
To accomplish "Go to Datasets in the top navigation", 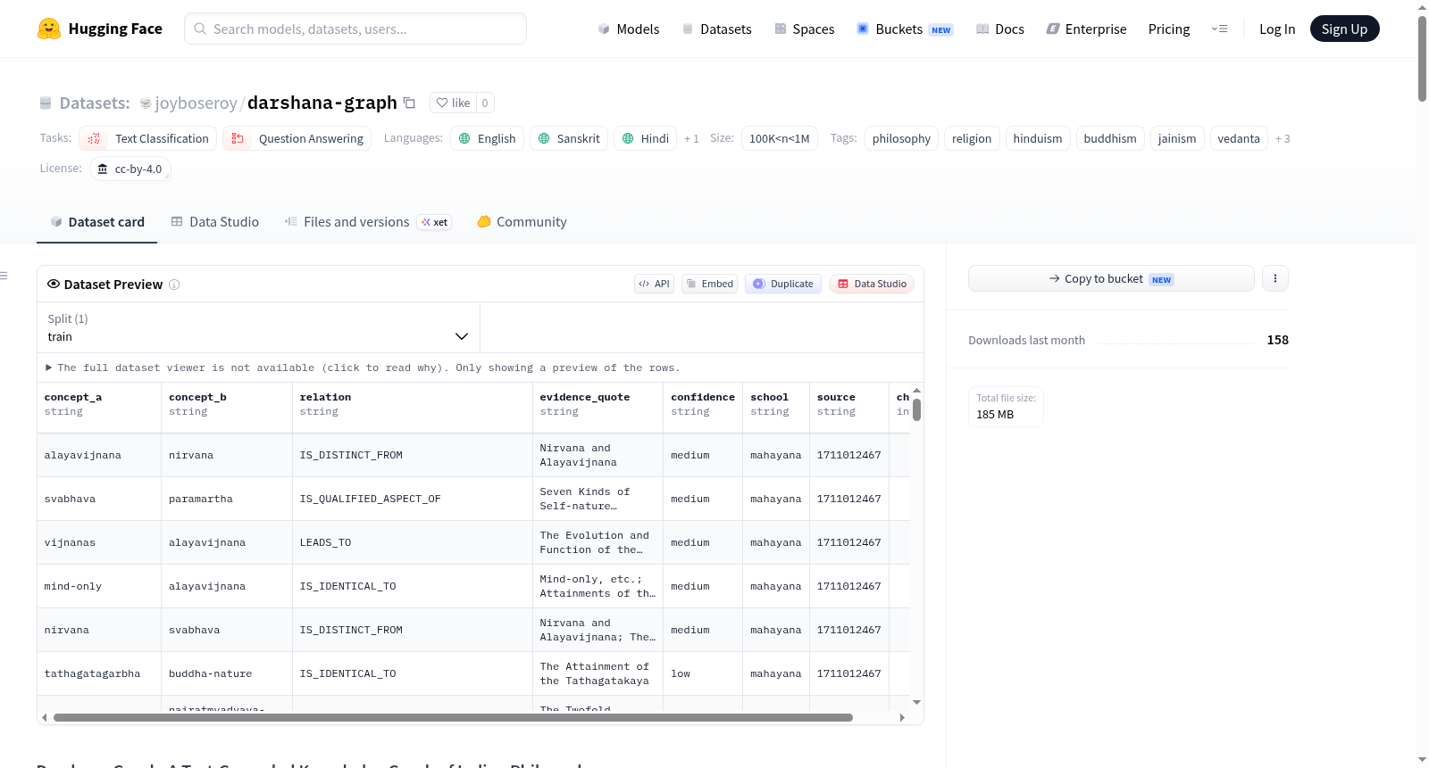I will coord(716,29).
